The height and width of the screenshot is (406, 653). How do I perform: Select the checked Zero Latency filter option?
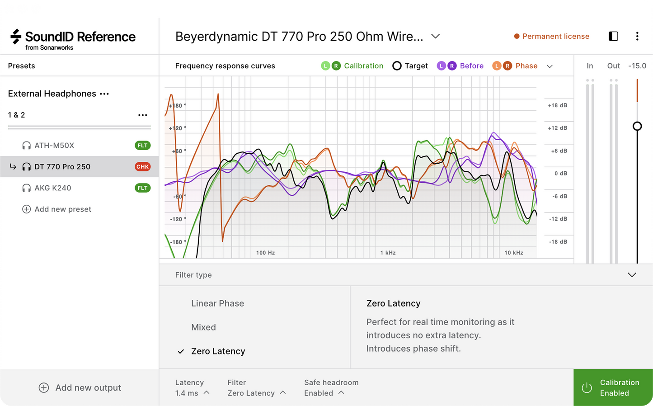218,351
